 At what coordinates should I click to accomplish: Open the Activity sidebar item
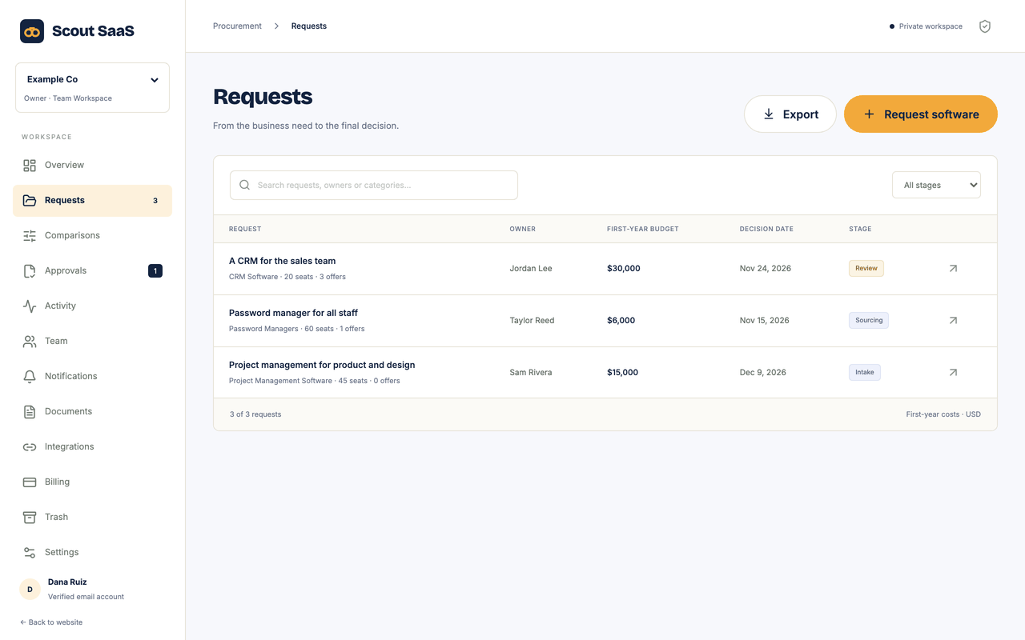tap(92, 306)
